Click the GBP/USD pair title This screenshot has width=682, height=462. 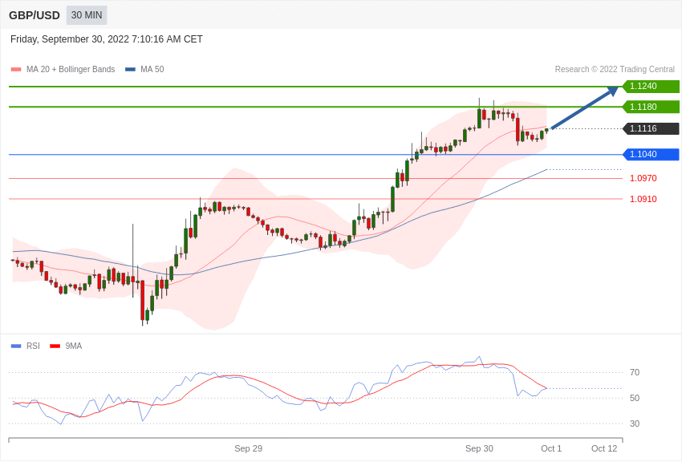35,15
